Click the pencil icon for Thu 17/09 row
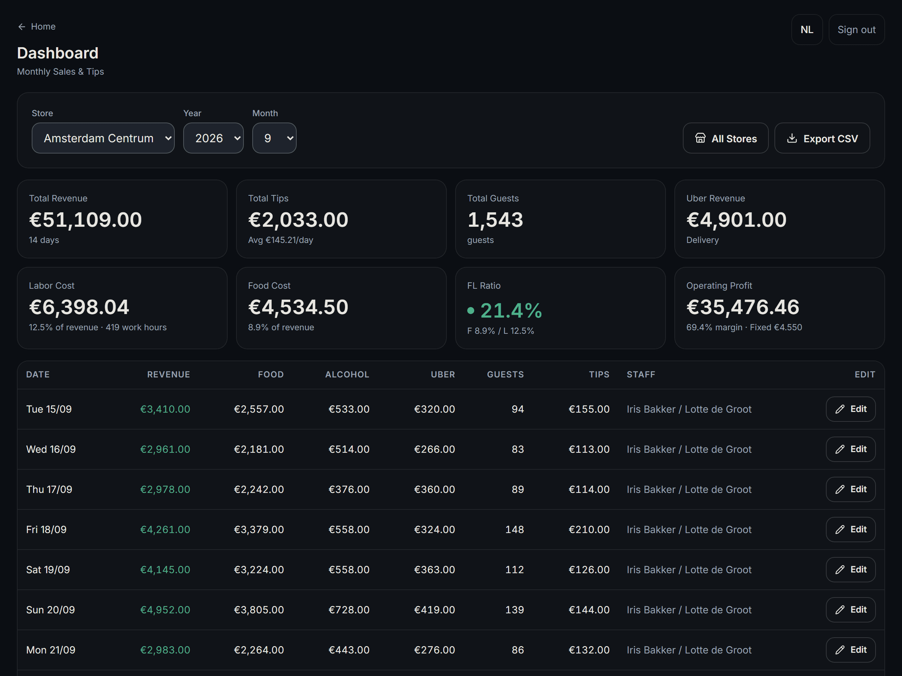The height and width of the screenshot is (676, 902). click(x=840, y=489)
